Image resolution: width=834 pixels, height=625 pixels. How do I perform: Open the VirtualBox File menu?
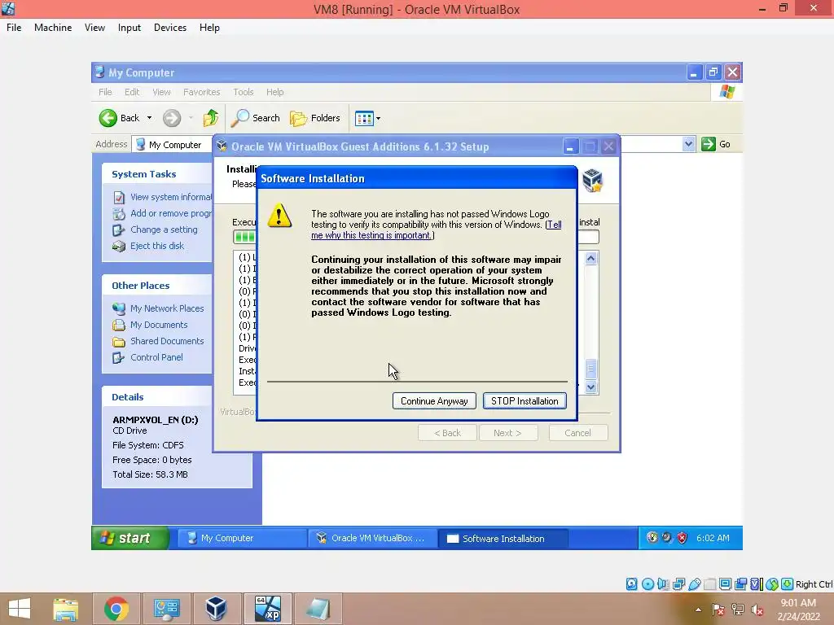[14, 28]
